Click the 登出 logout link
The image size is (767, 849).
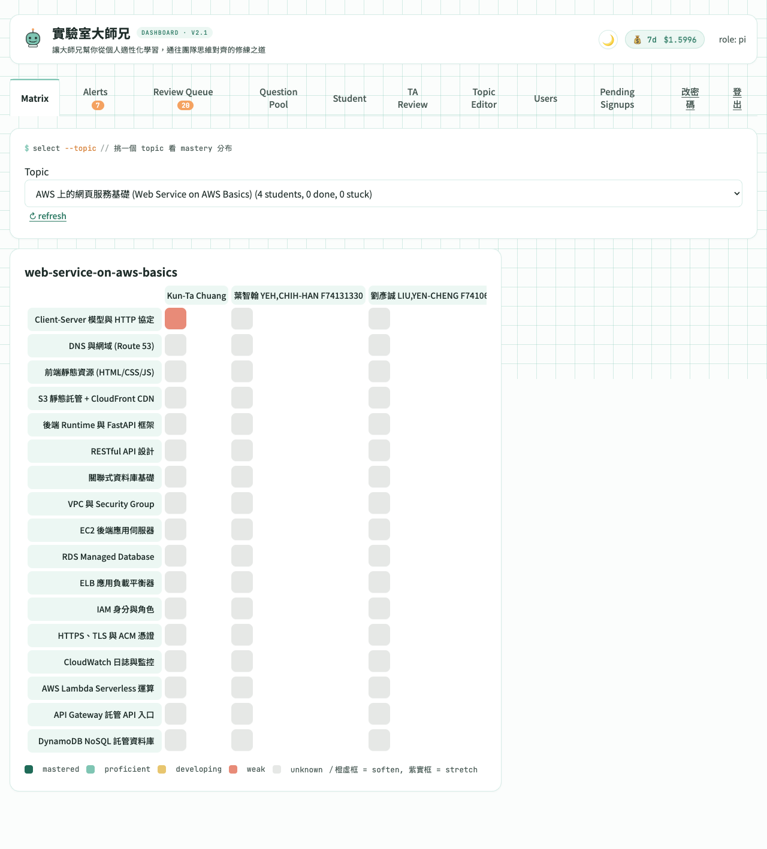pos(737,98)
